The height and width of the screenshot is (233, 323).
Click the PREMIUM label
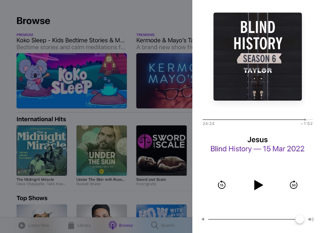coord(25,35)
